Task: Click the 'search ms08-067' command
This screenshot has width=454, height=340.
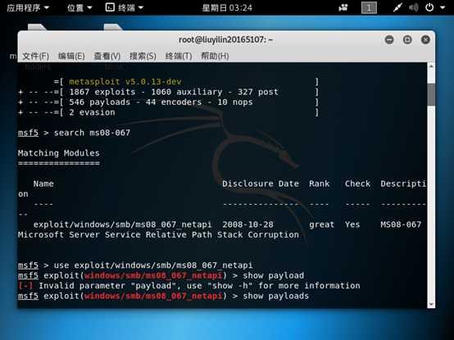Action: (x=92, y=133)
